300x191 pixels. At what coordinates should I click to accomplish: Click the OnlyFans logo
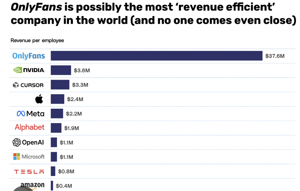pos(28,56)
